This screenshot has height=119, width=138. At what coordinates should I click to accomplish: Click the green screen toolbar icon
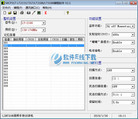pos(39,13)
